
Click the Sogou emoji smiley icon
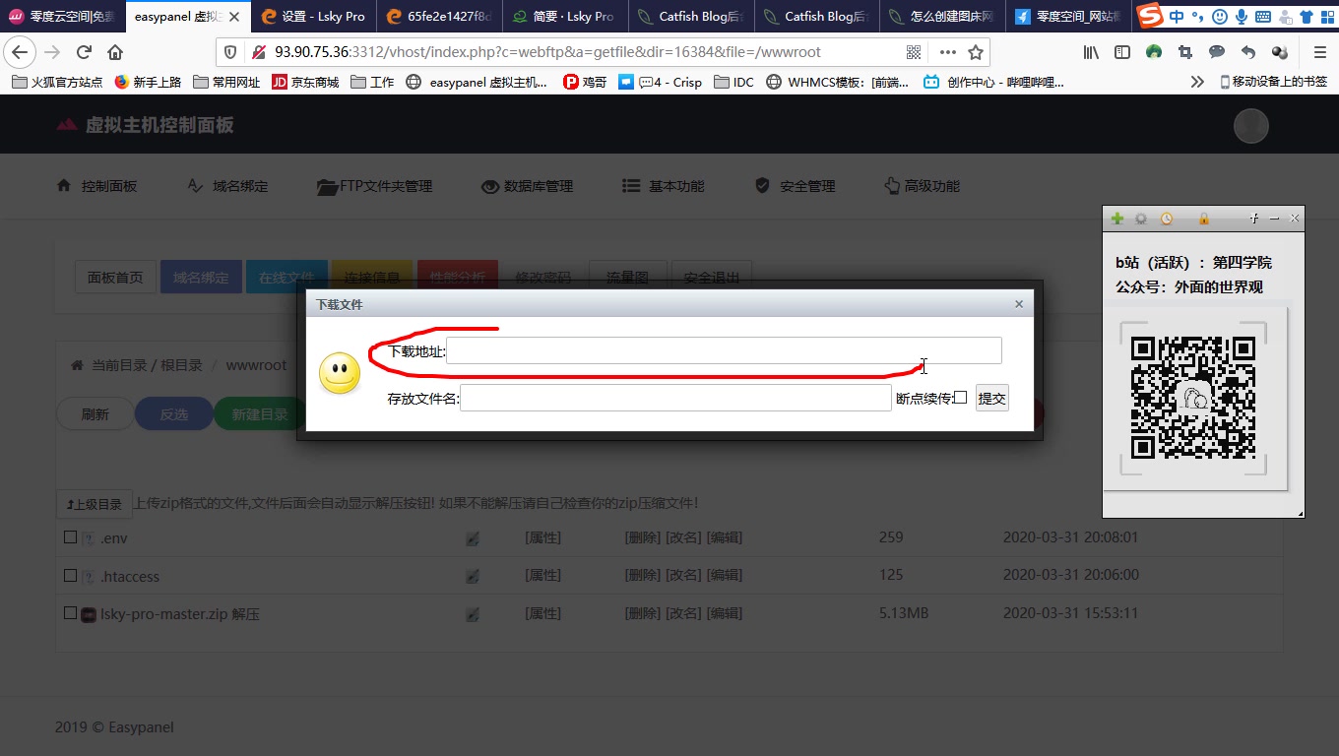pos(1220,16)
